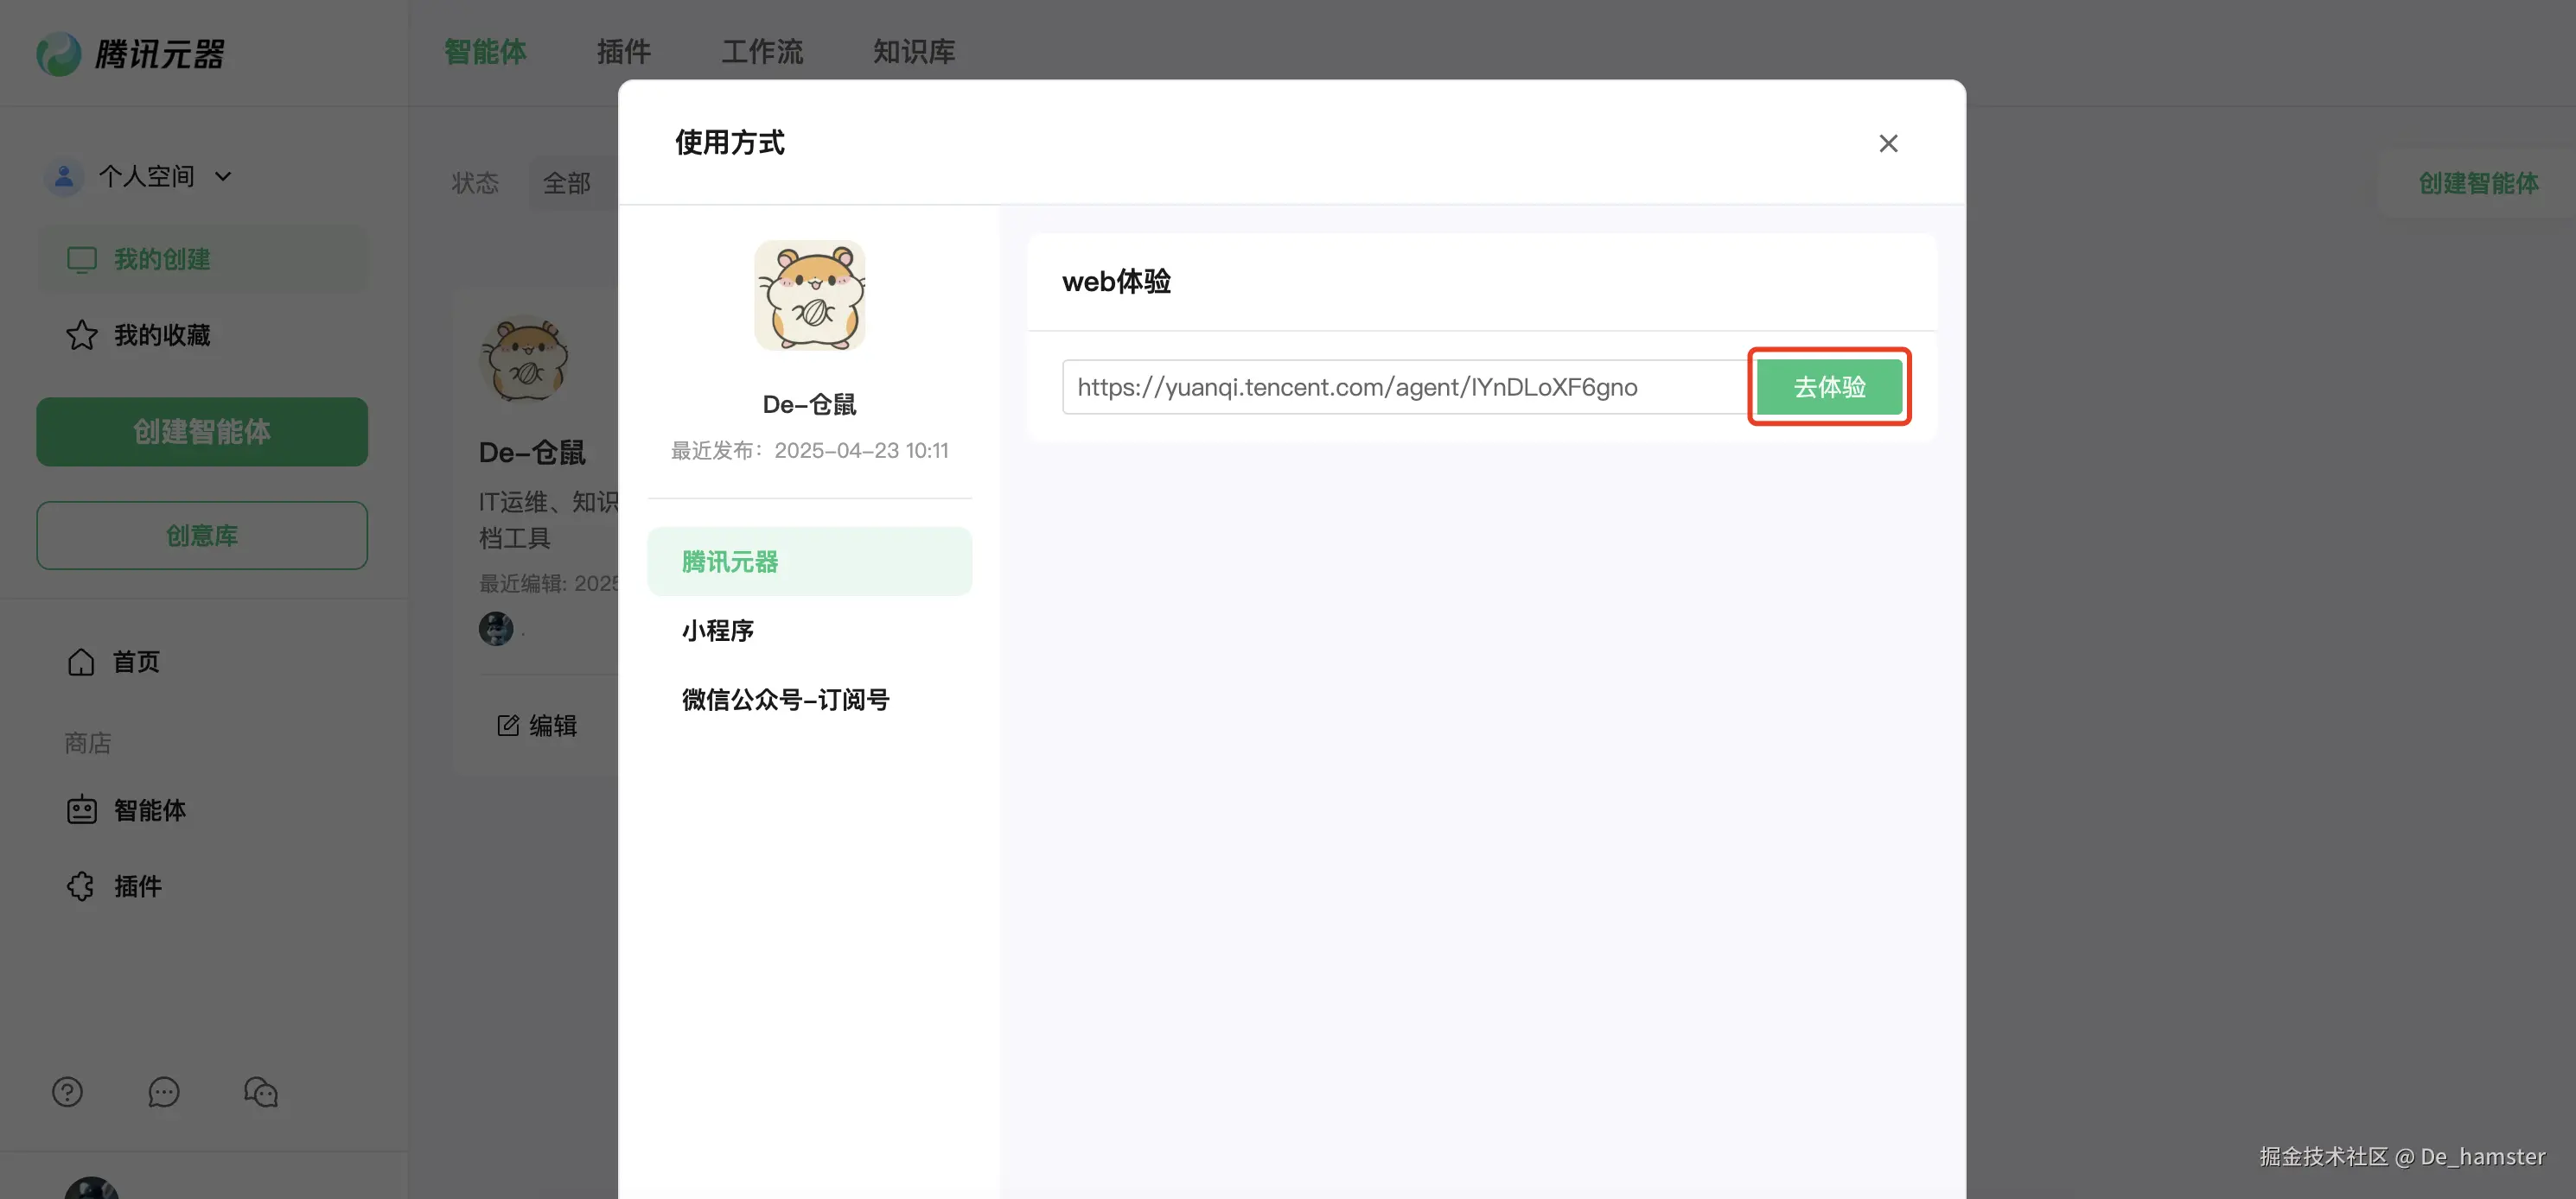
Task: Click the 编辑 pencil icon on card
Action: click(508, 726)
